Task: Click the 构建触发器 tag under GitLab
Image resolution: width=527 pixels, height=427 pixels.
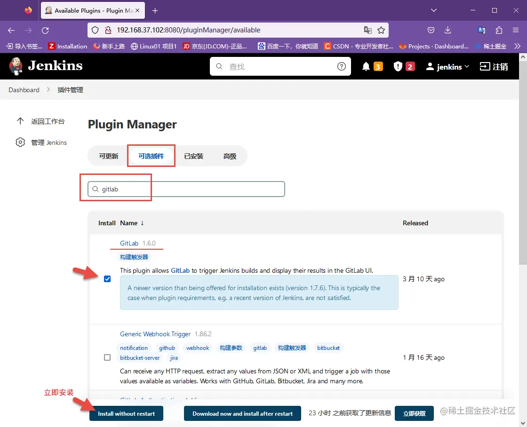Action: [134, 257]
